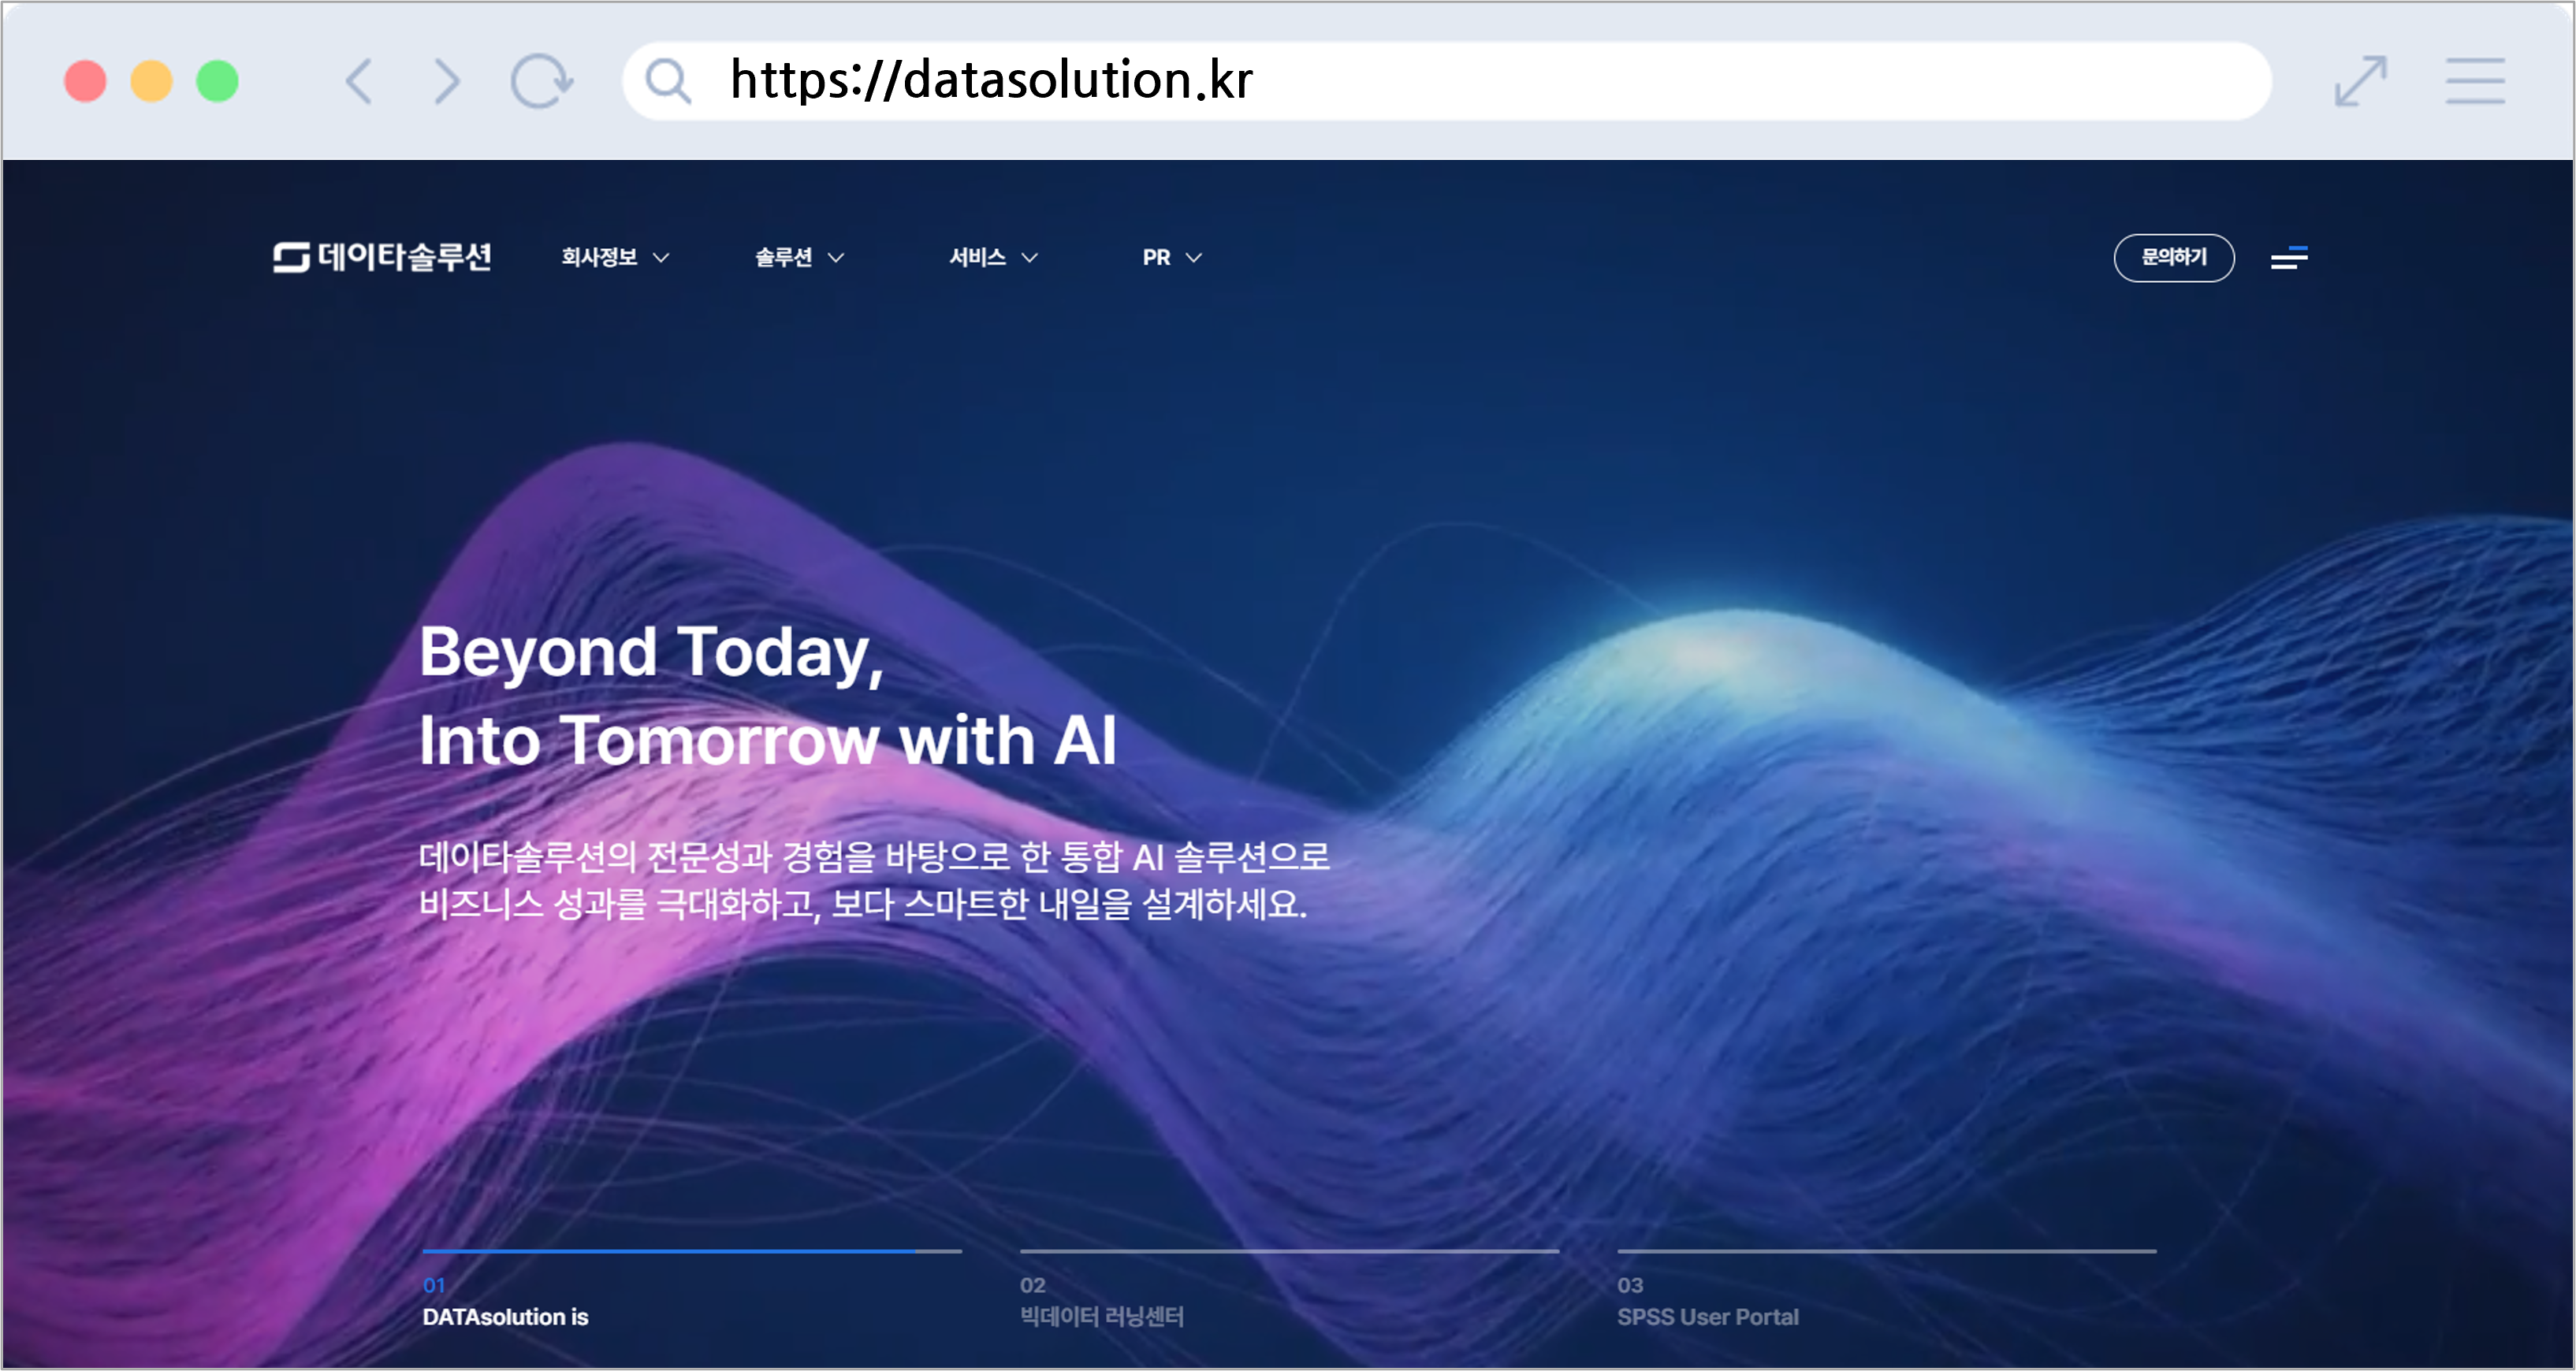
Task: Click the expand fullscreen arrow icon
Action: 2361,81
